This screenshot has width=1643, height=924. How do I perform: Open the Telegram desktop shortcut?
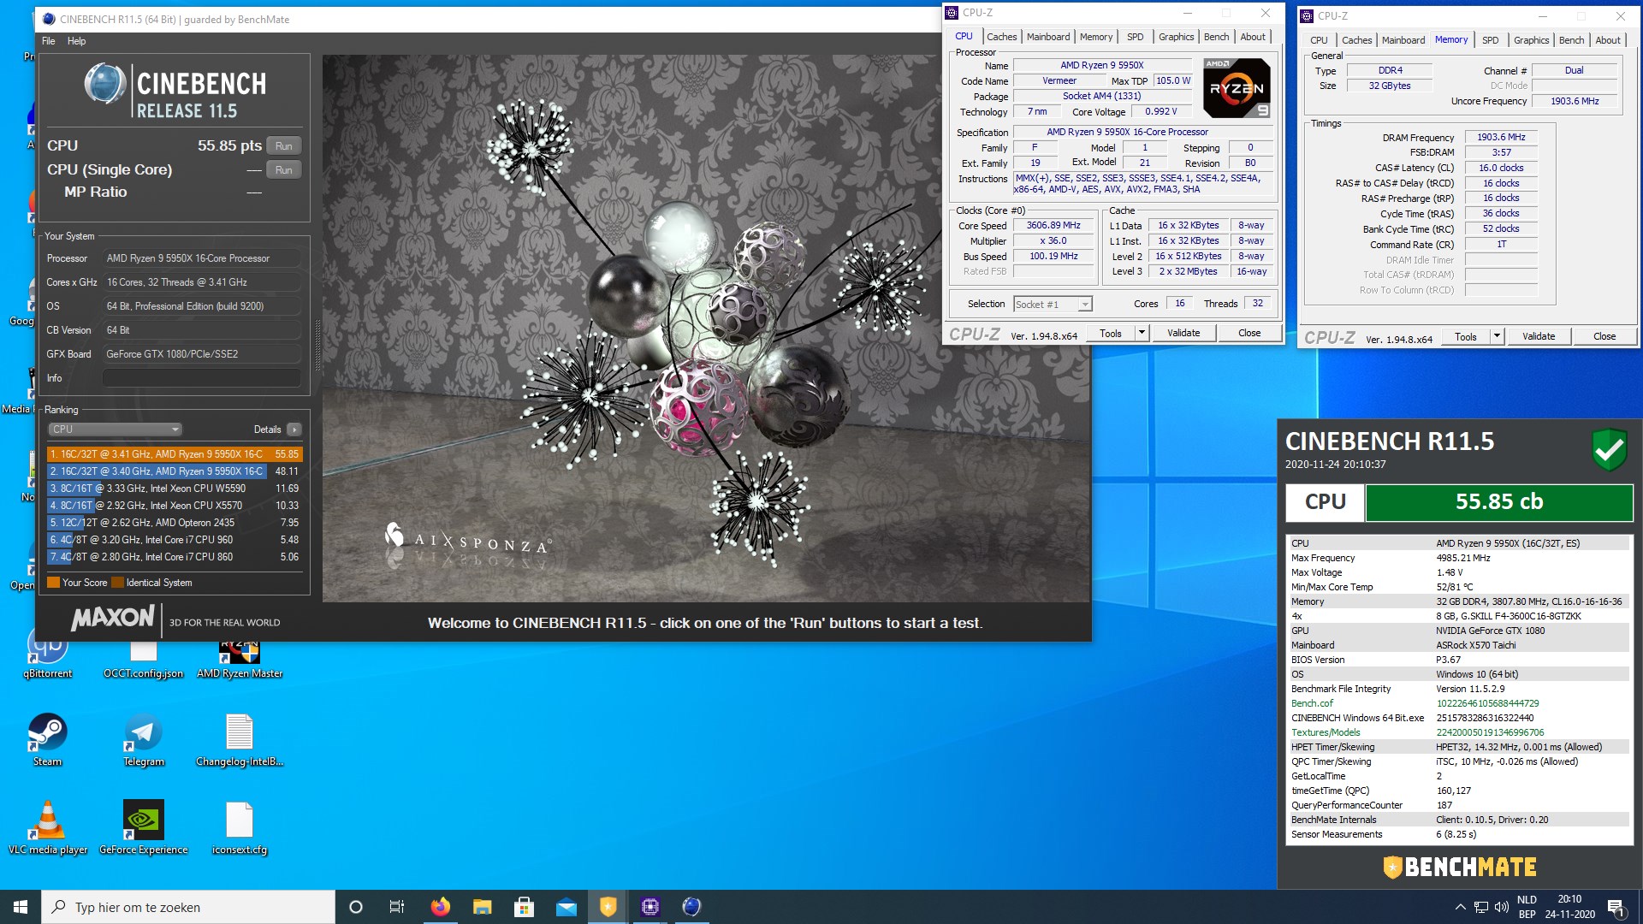pos(143,740)
